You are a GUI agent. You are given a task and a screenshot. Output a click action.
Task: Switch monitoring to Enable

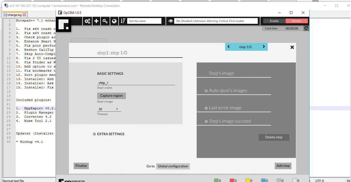(x=274, y=21)
